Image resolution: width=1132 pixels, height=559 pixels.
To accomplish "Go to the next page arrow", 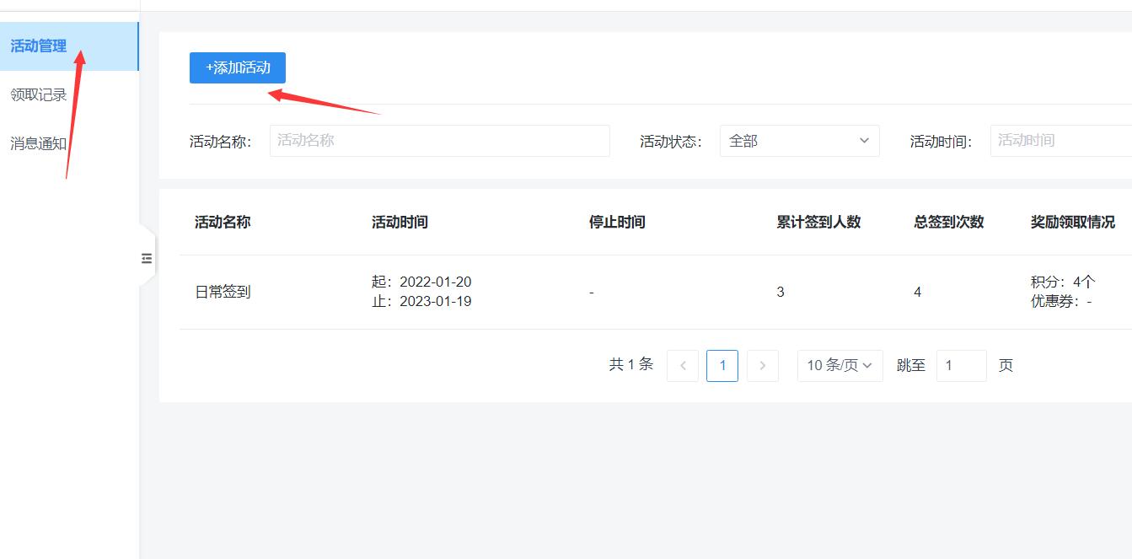I will click(762, 366).
